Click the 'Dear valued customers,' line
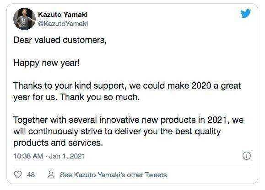 pyautogui.click(x=60, y=40)
